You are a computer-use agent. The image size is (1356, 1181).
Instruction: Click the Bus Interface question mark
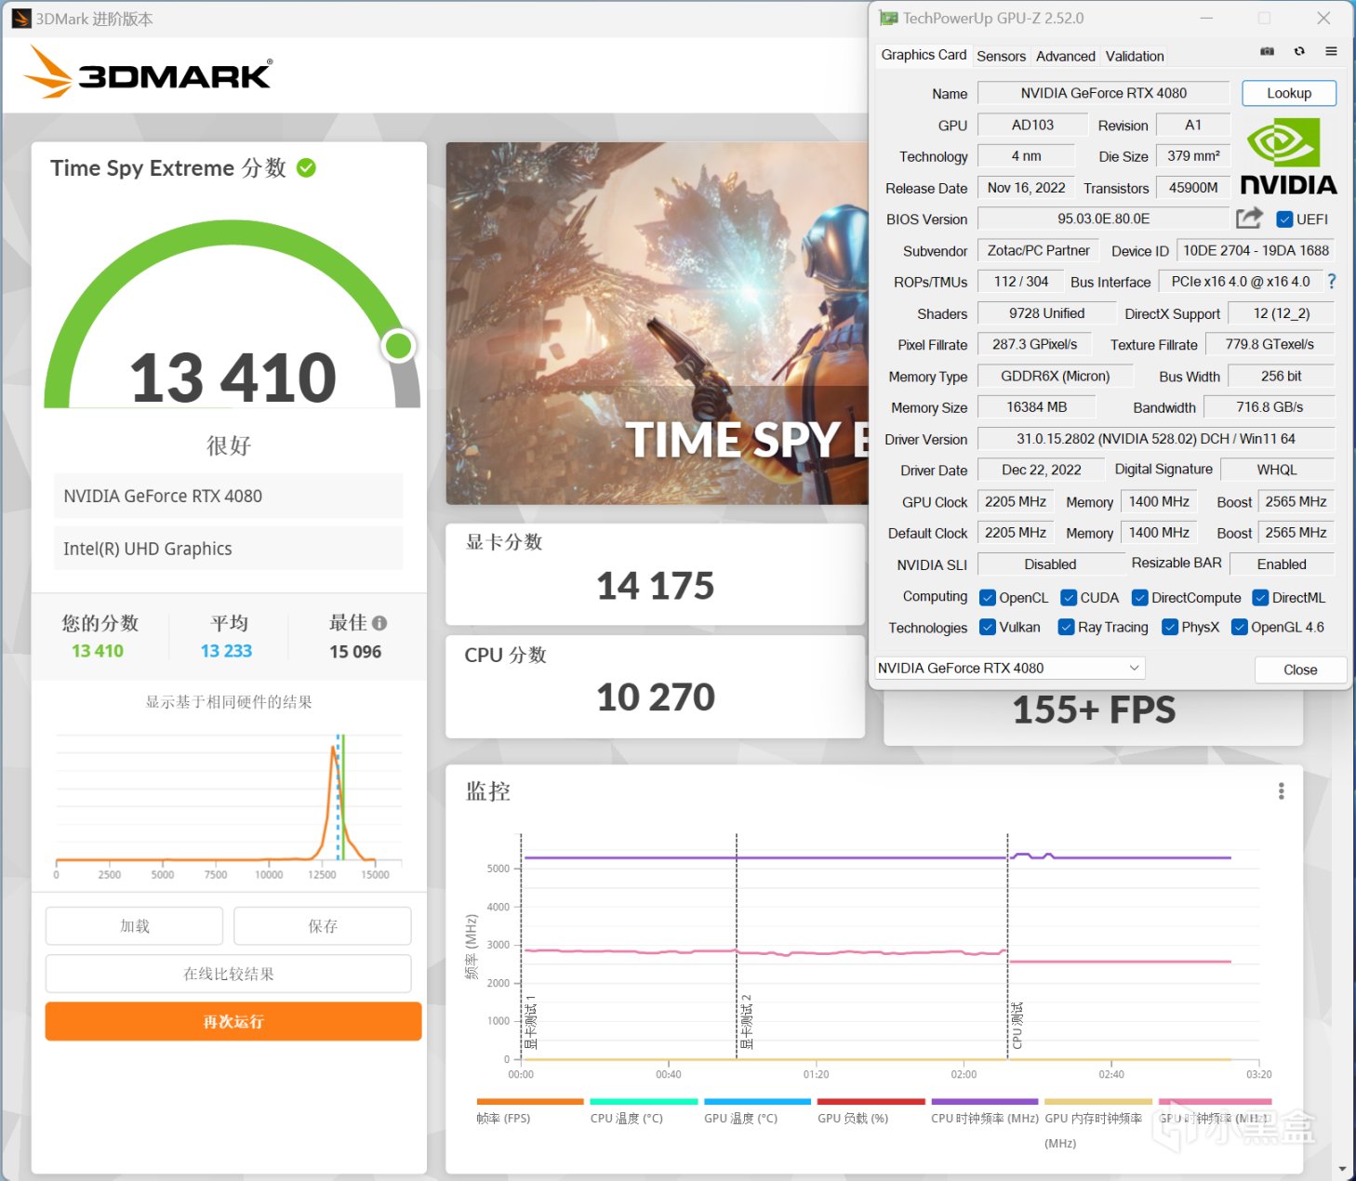(1332, 281)
